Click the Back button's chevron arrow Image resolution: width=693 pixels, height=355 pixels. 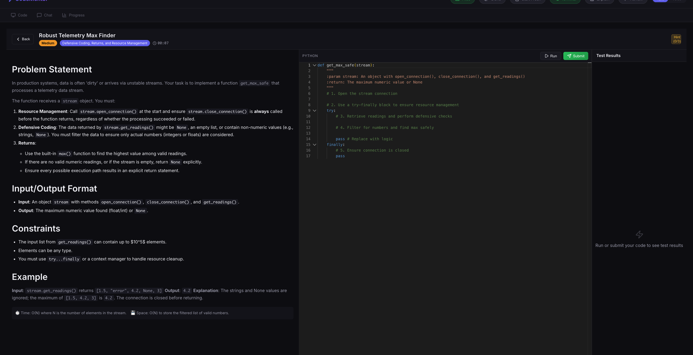(18, 39)
